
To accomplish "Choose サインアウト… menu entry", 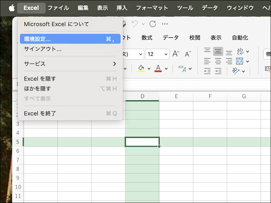I will 70,49.
